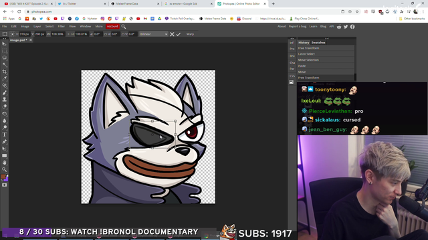Collapse the History panel using its arrows
Screen dimensions: 428x240
pyautogui.click(x=327, y=39)
